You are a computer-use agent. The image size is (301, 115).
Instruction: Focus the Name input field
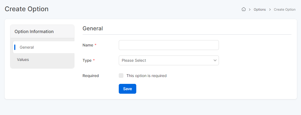pos(169,45)
